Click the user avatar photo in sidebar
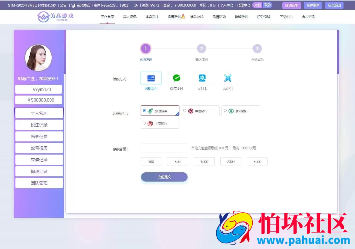355x249 pixels. point(39,58)
